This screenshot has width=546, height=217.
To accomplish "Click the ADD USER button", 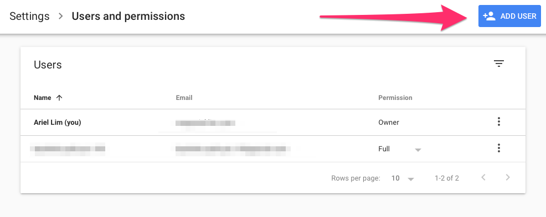I will click(x=509, y=16).
